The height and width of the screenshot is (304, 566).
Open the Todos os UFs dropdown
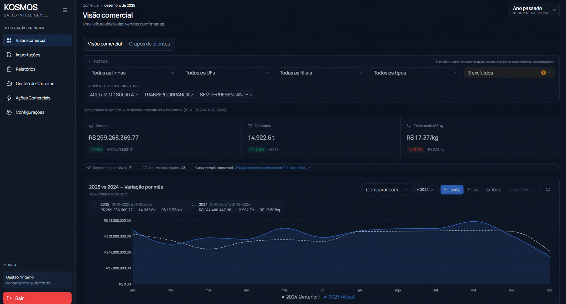click(x=227, y=73)
